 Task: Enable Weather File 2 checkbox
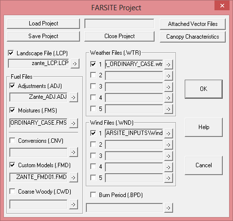click(x=93, y=75)
